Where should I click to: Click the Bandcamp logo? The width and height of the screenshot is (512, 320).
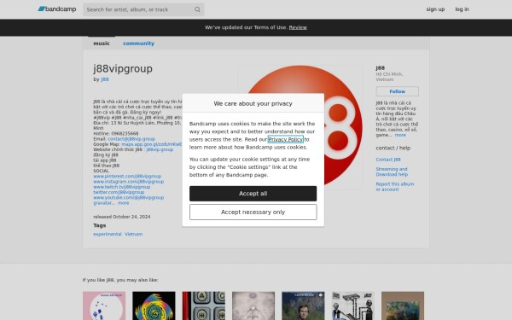57,9
